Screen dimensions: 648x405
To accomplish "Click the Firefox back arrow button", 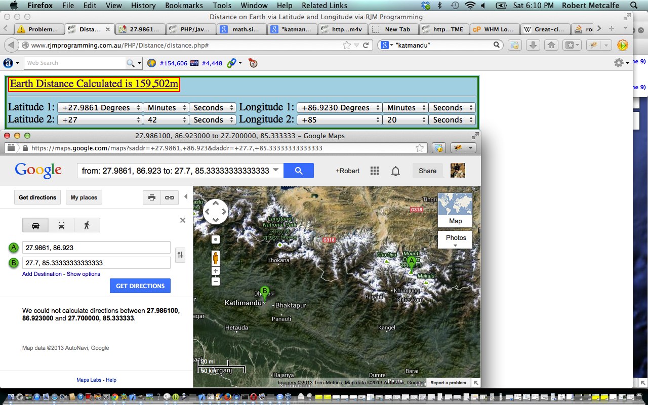I will [11, 45].
